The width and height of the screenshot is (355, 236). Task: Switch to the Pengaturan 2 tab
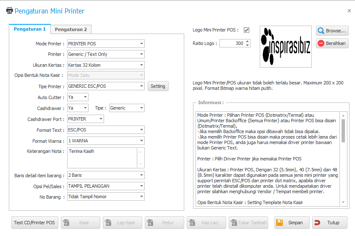pos(71,29)
